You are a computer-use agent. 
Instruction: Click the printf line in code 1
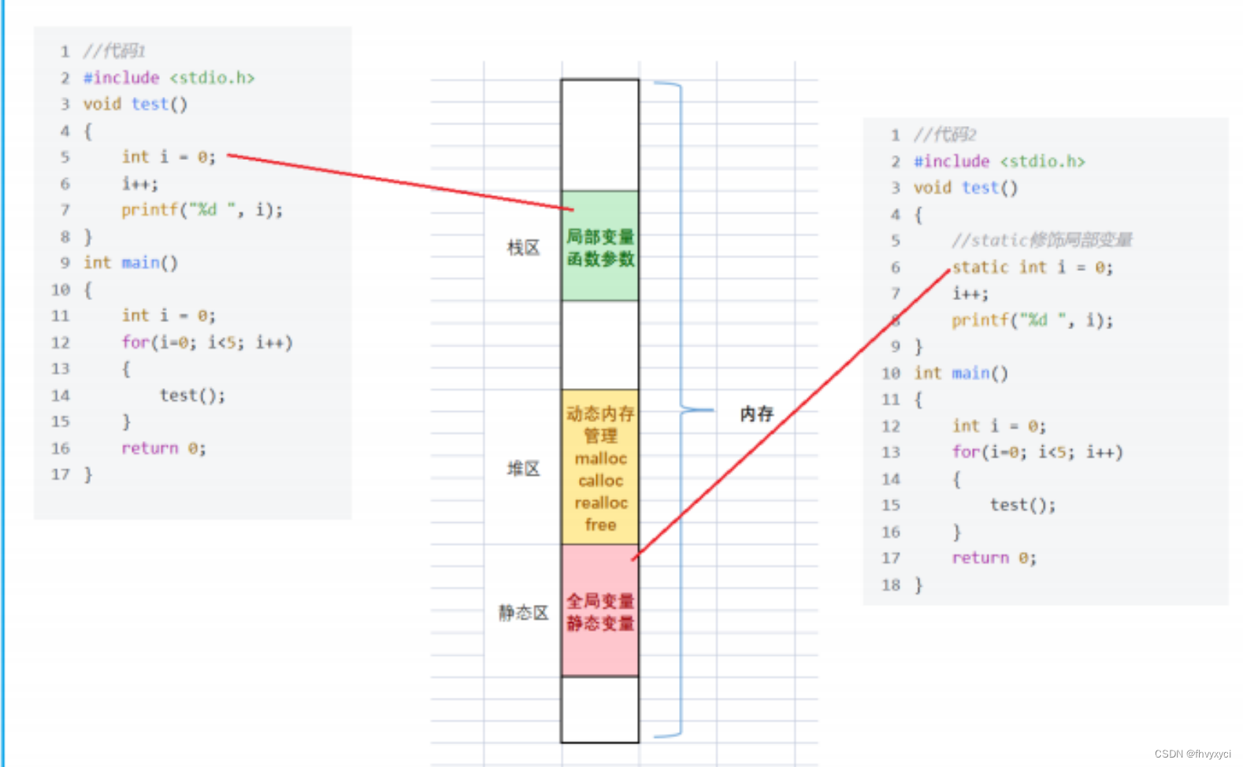point(202,209)
